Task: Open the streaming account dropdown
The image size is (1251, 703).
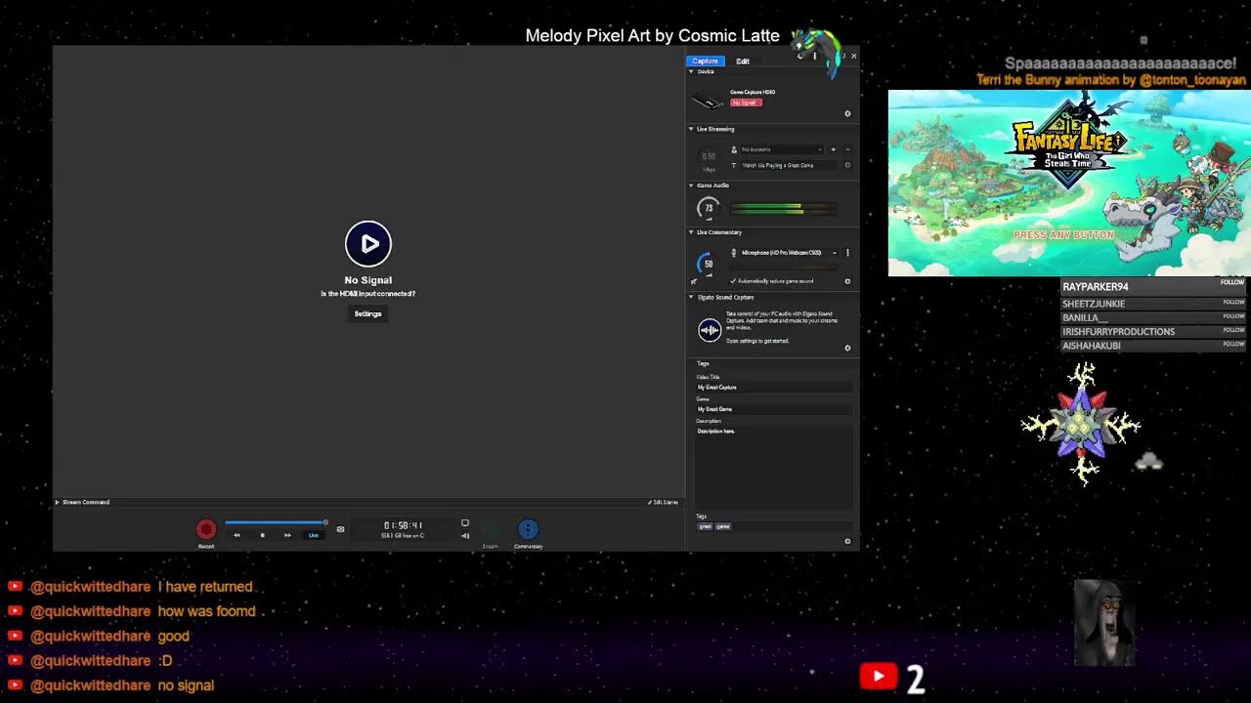Action: tap(782, 149)
